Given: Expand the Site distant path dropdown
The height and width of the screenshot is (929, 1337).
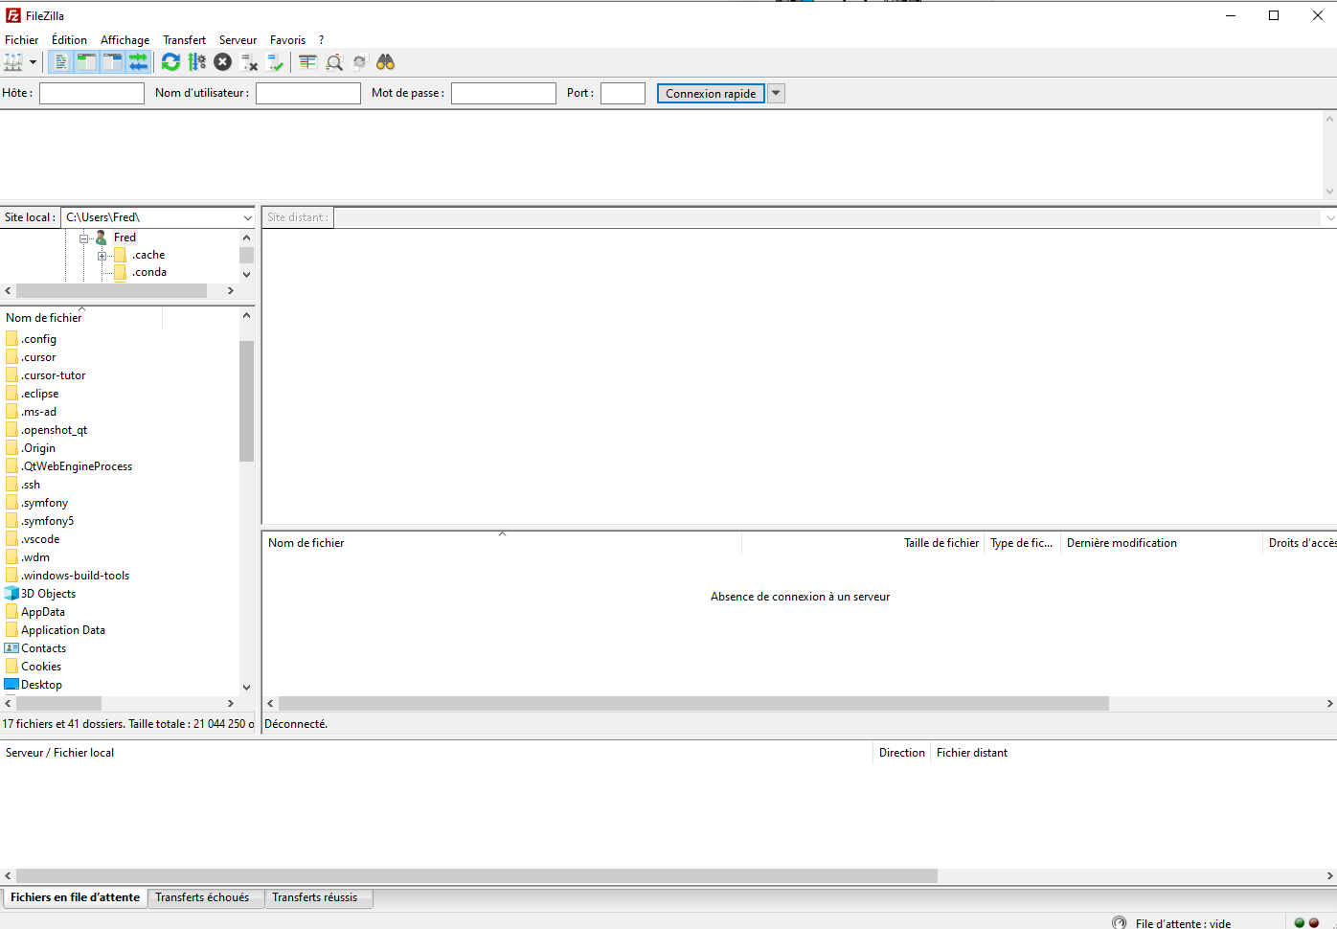Looking at the screenshot, I should click(1330, 217).
